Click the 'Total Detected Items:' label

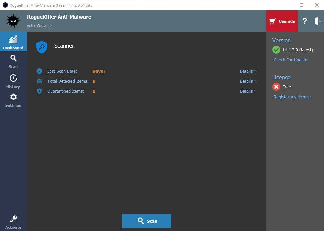coord(68,81)
